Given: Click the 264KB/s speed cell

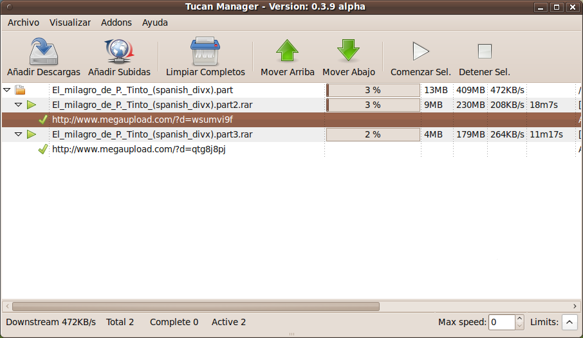Looking at the screenshot, I should (507, 134).
